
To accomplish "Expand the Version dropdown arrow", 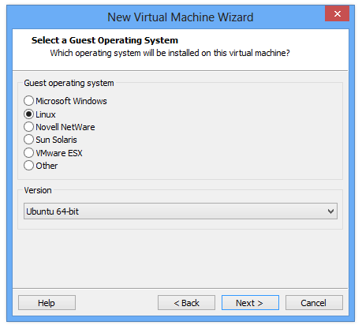I will click(330, 211).
